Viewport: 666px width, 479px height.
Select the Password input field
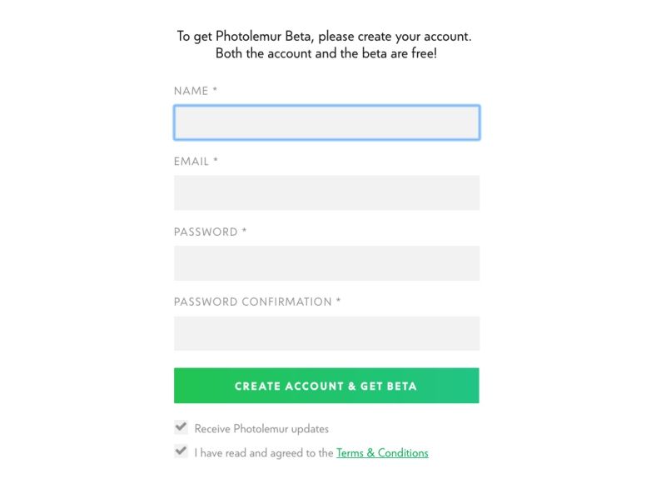[x=326, y=263]
